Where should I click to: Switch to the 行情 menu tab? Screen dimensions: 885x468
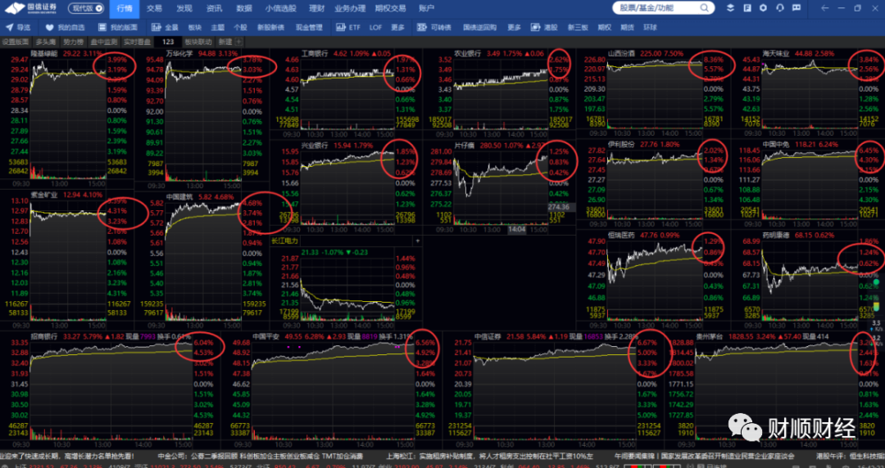pos(125,8)
